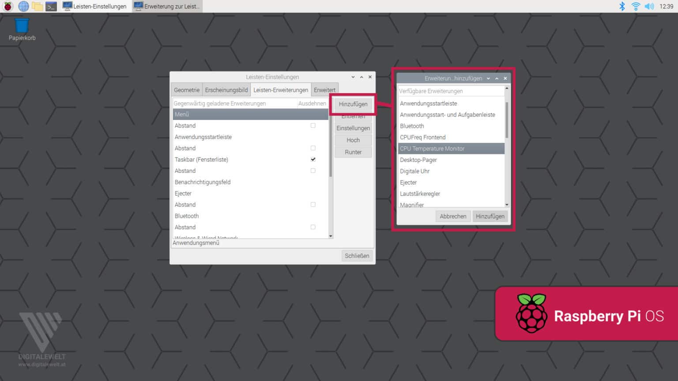
Task: Click the Schließen button
Action: pos(357,256)
